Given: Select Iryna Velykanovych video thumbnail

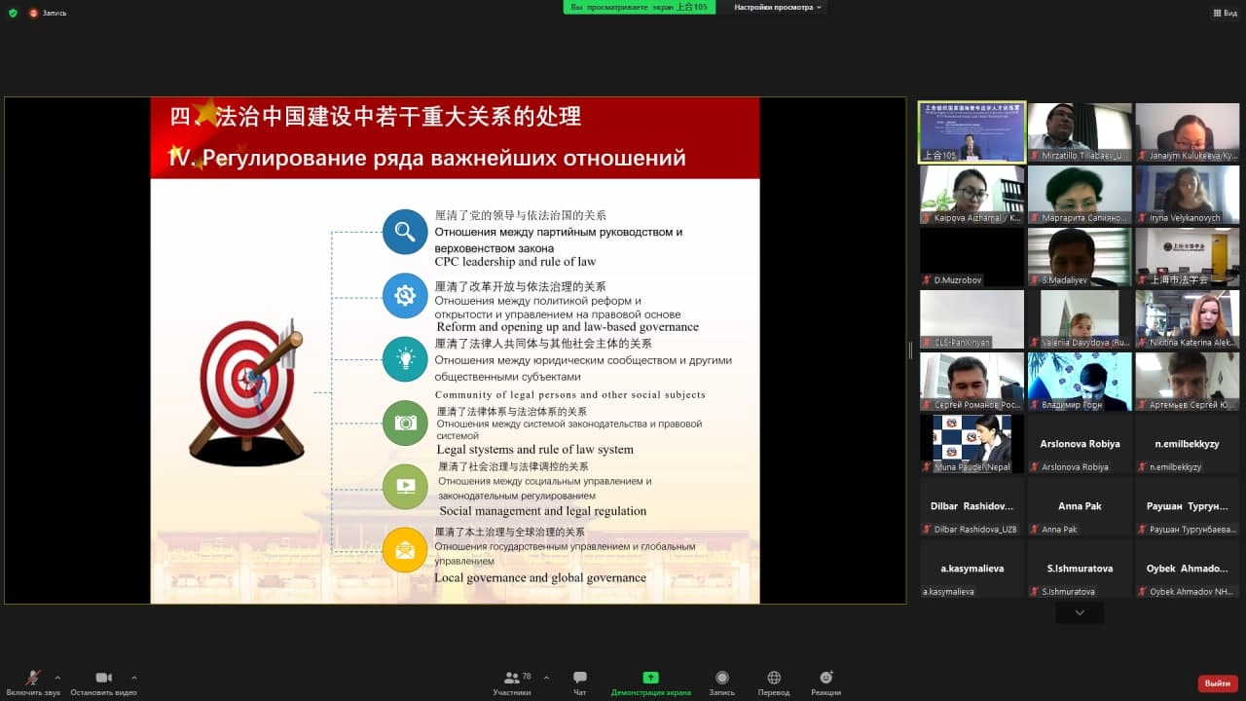Looking at the screenshot, I should click(1187, 194).
